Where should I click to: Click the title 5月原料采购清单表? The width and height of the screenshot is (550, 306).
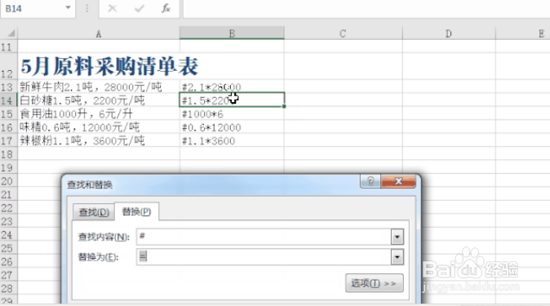point(109,66)
